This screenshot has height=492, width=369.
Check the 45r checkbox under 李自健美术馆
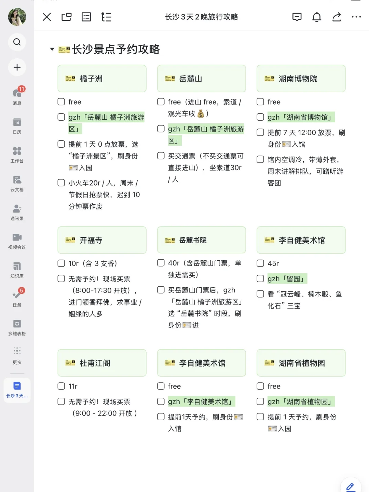click(260, 263)
